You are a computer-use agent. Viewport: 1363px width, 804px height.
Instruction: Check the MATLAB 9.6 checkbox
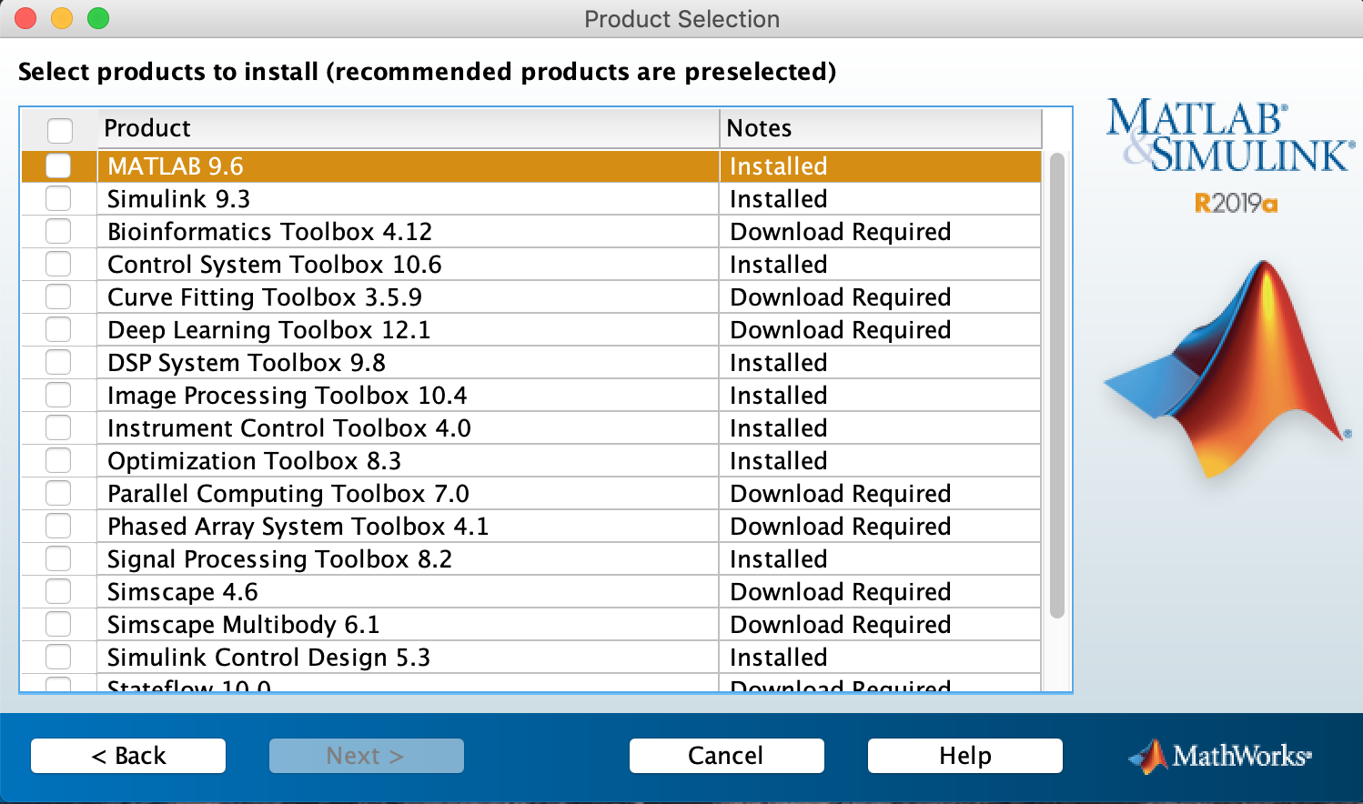[x=58, y=166]
